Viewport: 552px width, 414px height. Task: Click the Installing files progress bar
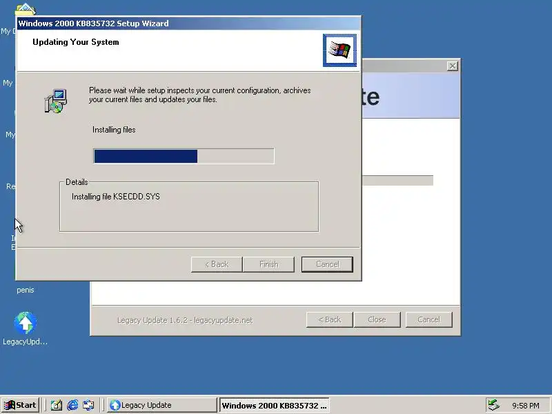(184, 156)
